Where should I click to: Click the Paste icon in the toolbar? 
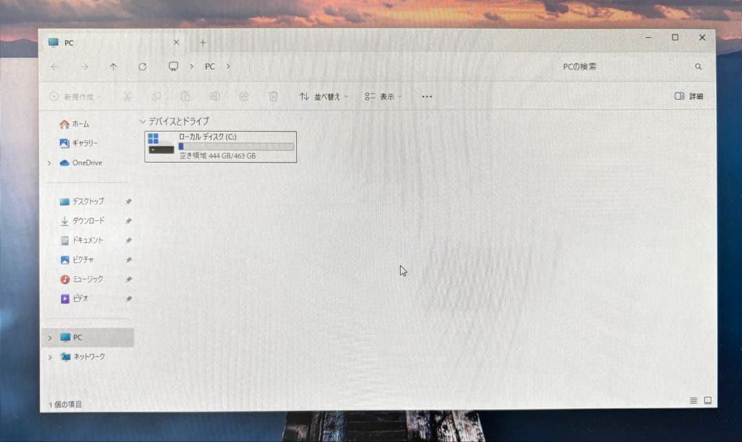point(185,97)
